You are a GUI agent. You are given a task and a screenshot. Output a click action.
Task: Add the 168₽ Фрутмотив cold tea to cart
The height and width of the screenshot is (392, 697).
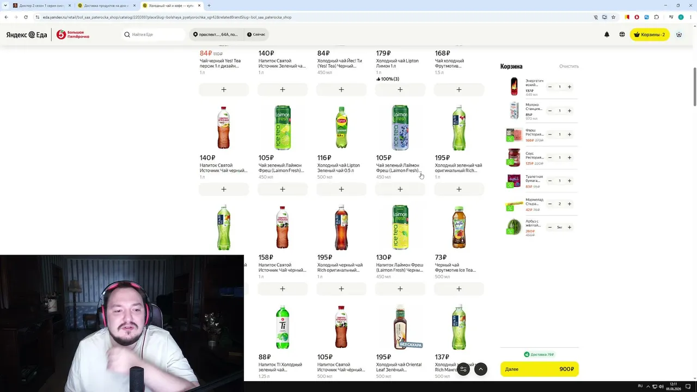pos(459,89)
